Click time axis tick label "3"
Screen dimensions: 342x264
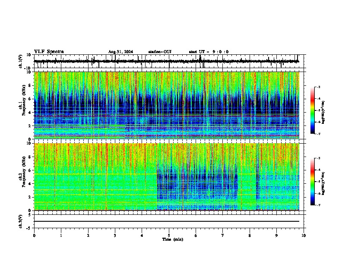pos(115,236)
